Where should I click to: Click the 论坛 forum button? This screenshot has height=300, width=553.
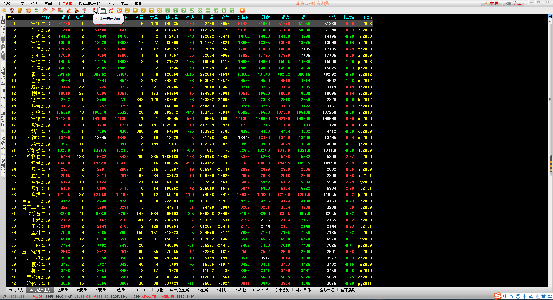514,3
